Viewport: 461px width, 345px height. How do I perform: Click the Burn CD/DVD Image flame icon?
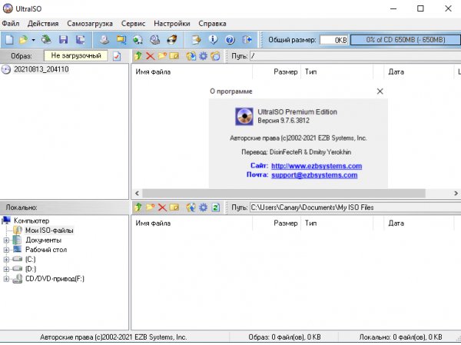[172, 39]
